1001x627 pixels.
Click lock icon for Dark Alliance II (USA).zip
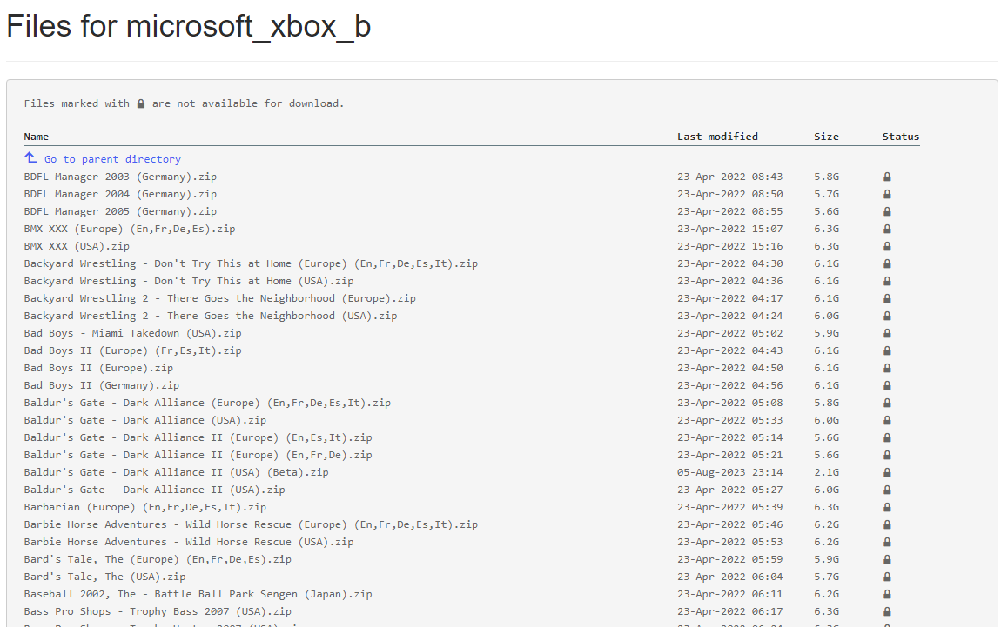(x=887, y=490)
